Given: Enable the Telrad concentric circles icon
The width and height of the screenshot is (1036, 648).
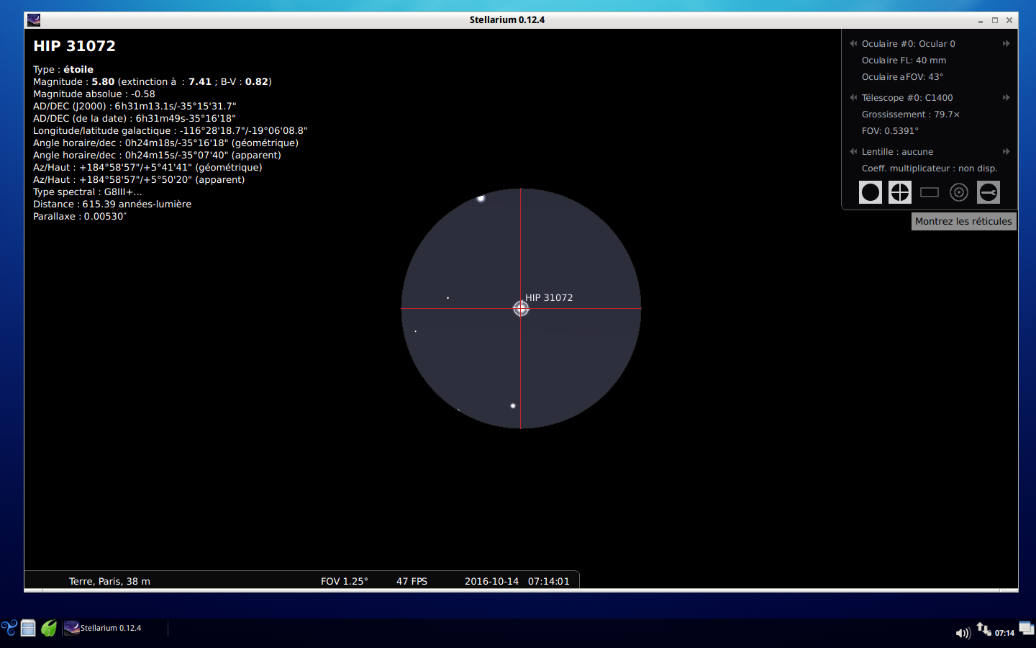Looking at the screenshot, I should pos(959,192).
